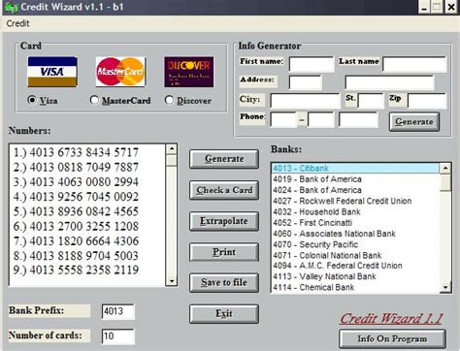The height and width of the screenshot is (351, 460).
Task: Click Generate button in Info Generator
Action: [x=414, y=121]
